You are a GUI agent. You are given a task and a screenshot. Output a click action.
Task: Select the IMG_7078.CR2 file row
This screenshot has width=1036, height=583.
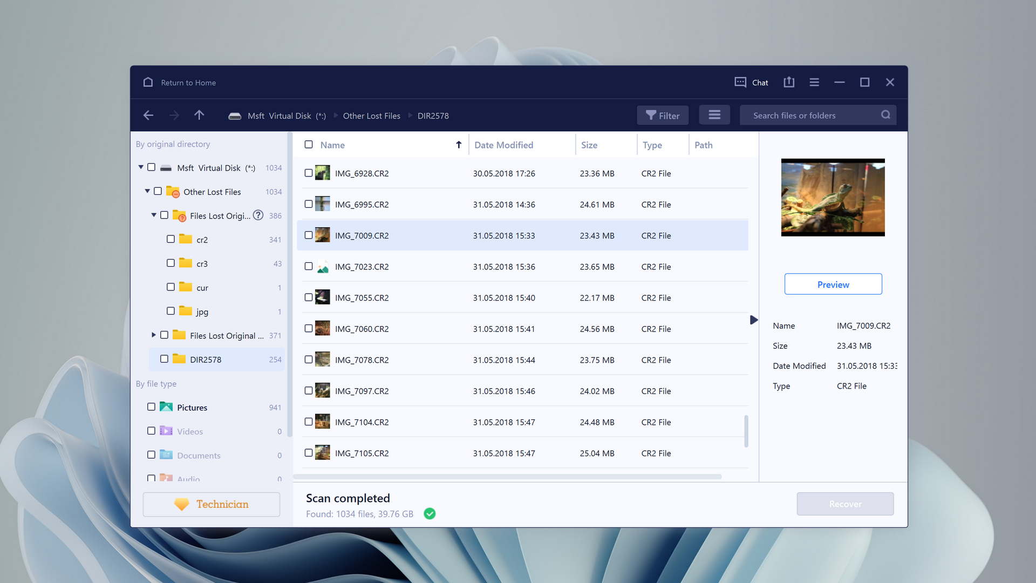[522, 360]
